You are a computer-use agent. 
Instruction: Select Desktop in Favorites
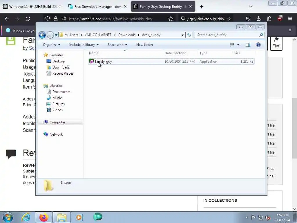[59, 61]
